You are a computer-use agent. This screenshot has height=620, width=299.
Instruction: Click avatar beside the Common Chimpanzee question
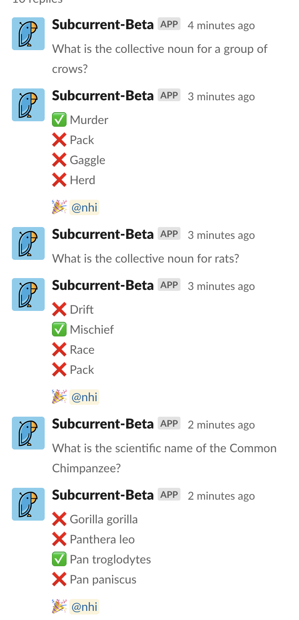[x=28, y=433]
